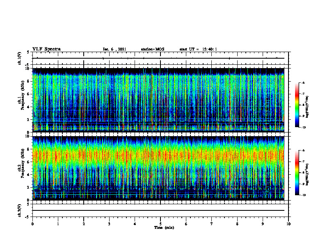The image size is (325, 251).
Task: Click ch.1 frequency axis tick "4"
Action: tap(28, 107)
